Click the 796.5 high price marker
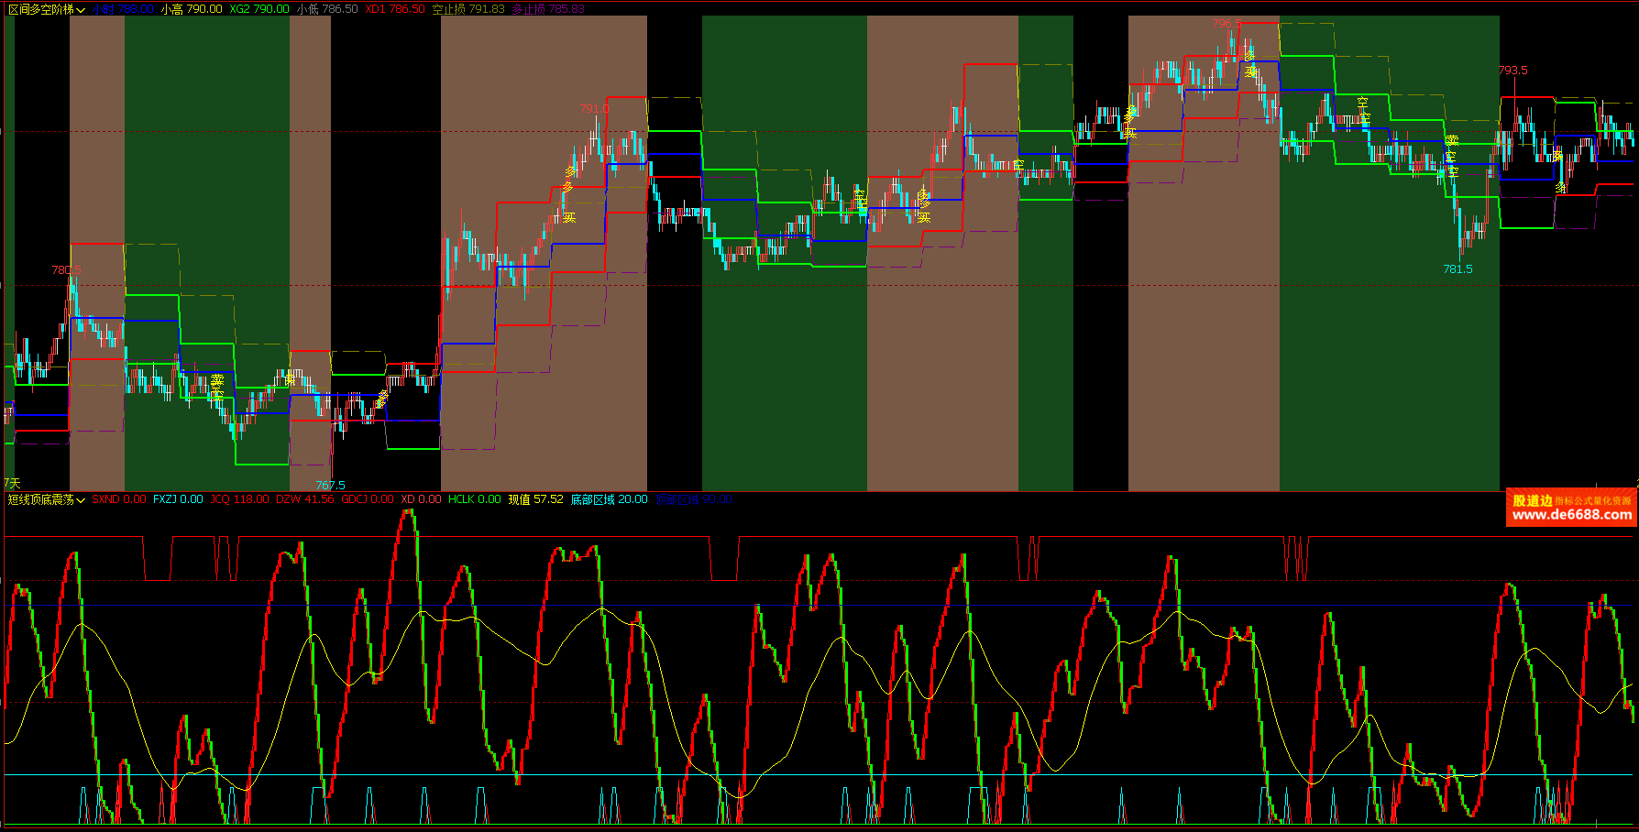 1226,24
